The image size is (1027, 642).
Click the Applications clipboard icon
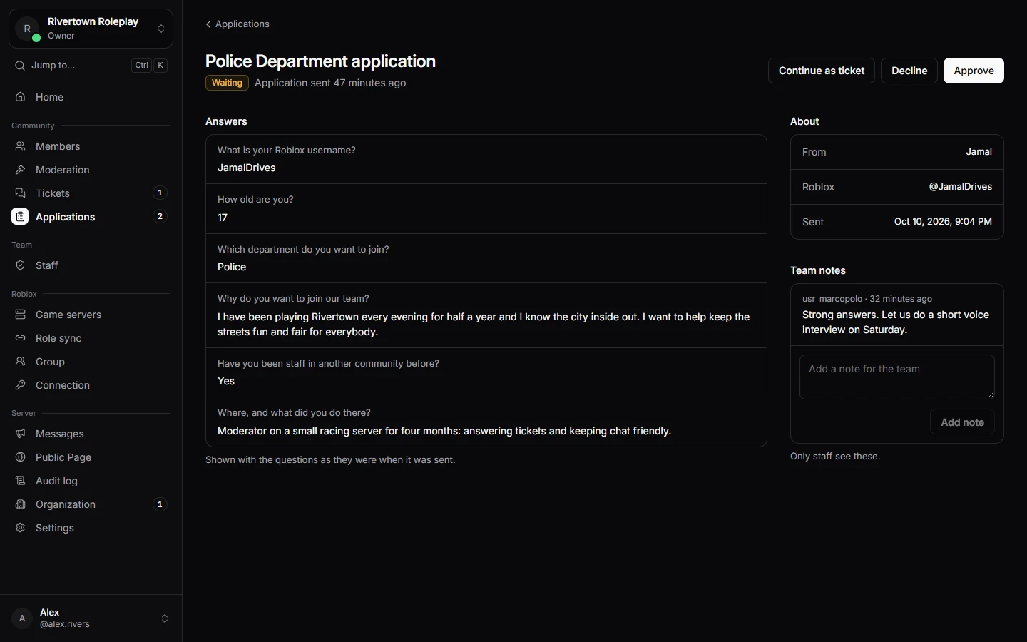[x=20, y=217]
